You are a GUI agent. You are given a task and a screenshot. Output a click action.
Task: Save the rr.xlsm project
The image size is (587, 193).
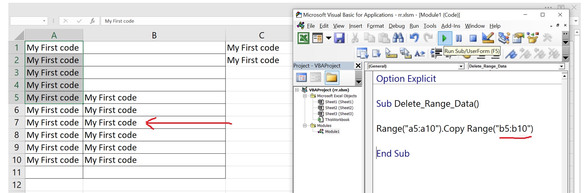click(x=339, y=38)
